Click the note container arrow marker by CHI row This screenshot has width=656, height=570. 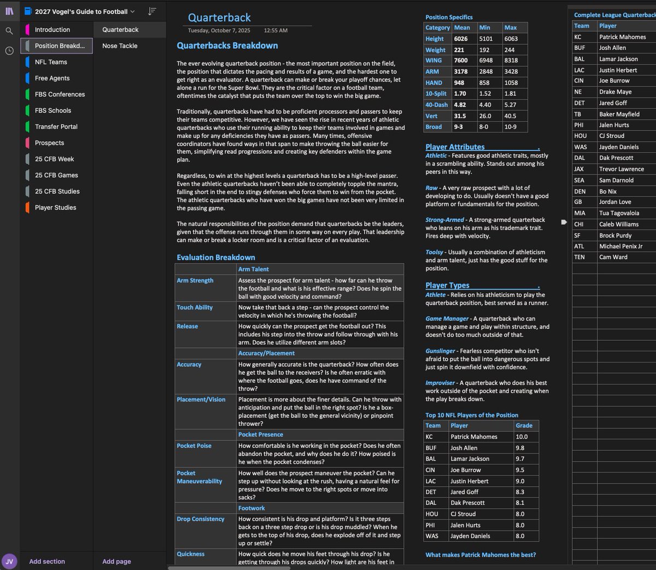click(x=564, y=222)
